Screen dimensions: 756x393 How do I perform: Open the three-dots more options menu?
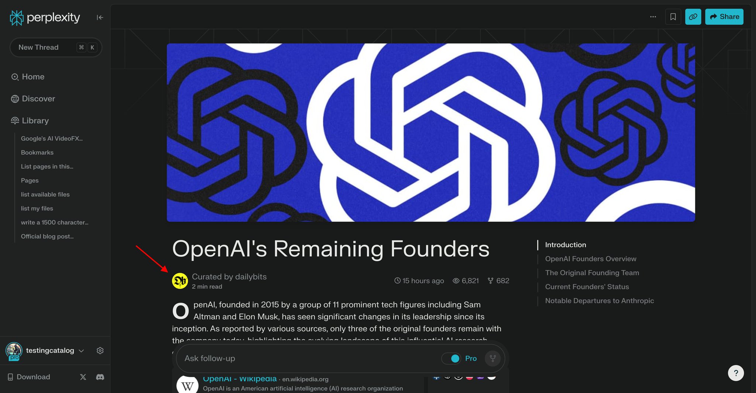653,17
